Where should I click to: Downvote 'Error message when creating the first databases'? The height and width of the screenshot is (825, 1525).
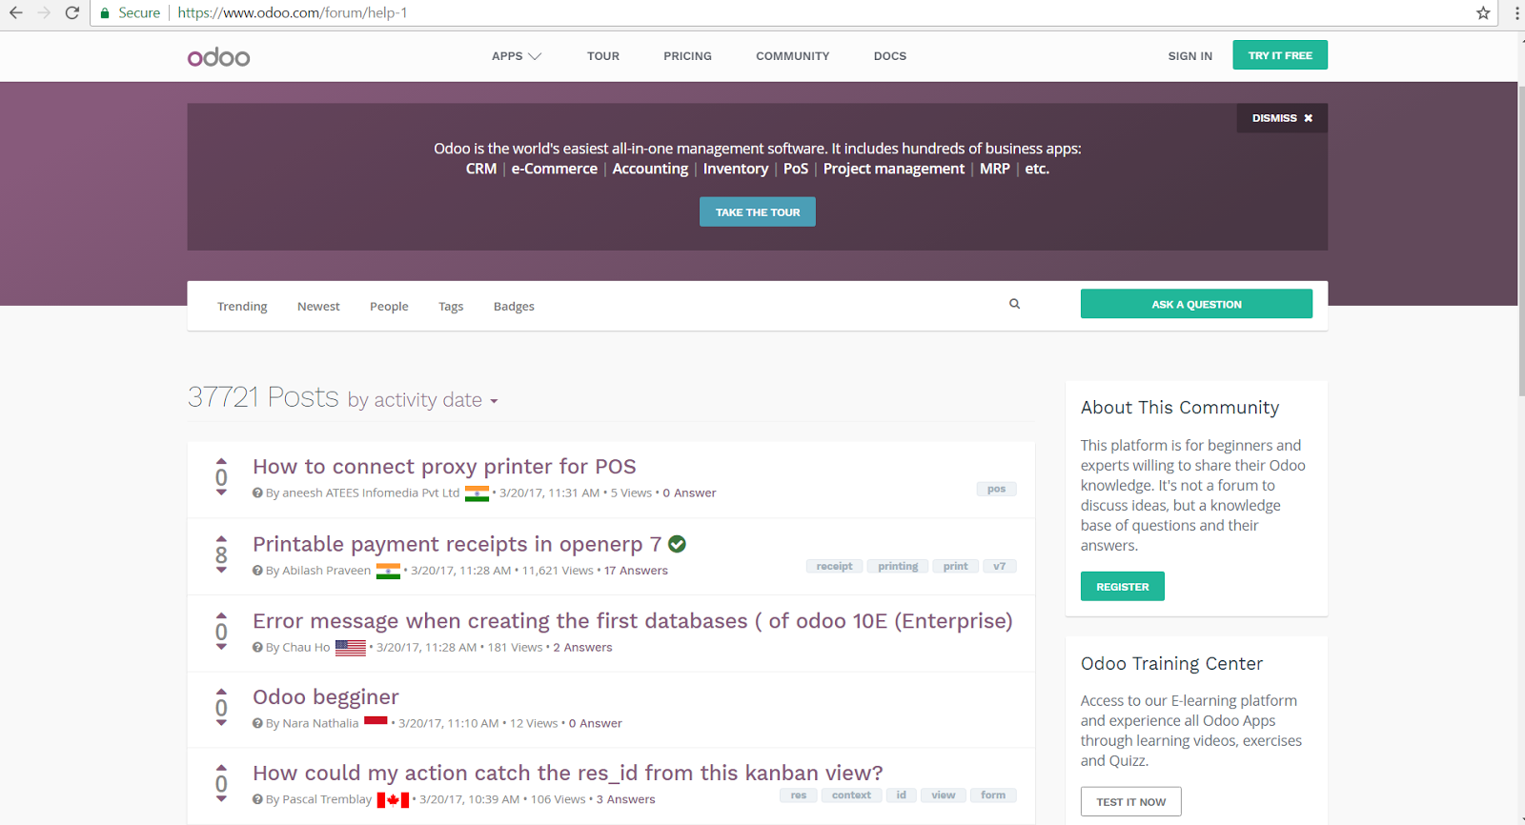[221, 648]
